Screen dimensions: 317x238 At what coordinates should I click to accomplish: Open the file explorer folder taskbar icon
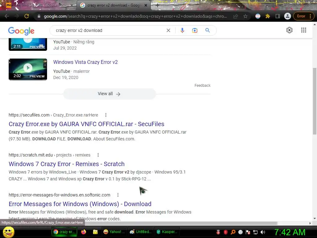point(95,232)
